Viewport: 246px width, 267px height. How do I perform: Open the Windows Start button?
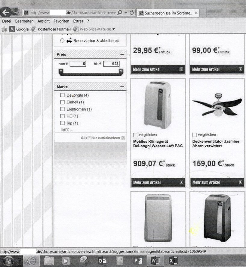8,261
